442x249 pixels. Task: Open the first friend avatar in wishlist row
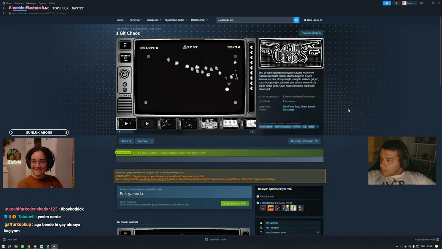coord(263,208)
